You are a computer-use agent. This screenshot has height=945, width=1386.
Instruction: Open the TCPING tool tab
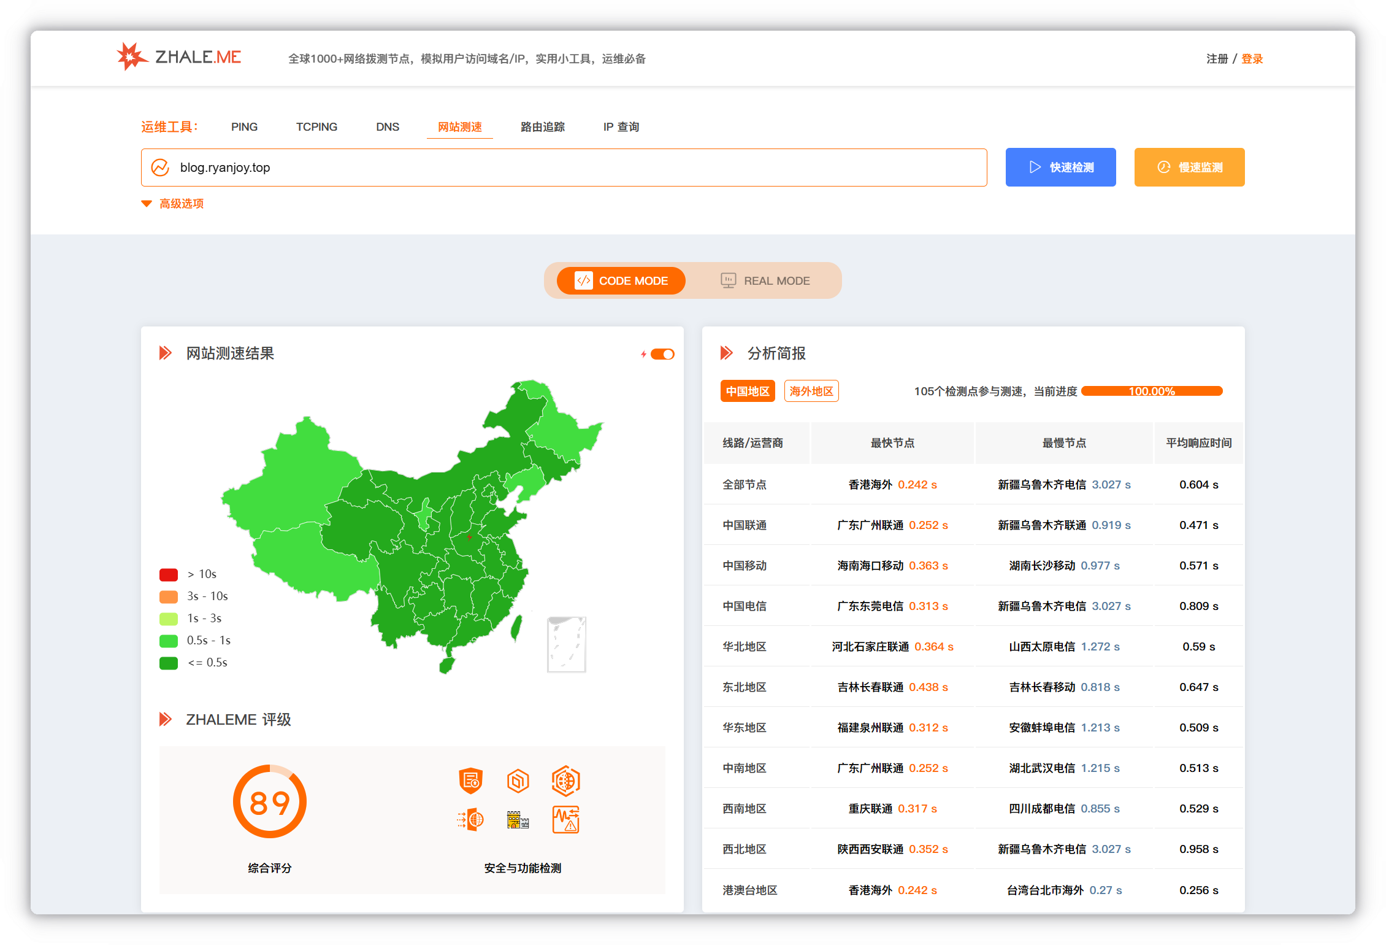point(316,127)
